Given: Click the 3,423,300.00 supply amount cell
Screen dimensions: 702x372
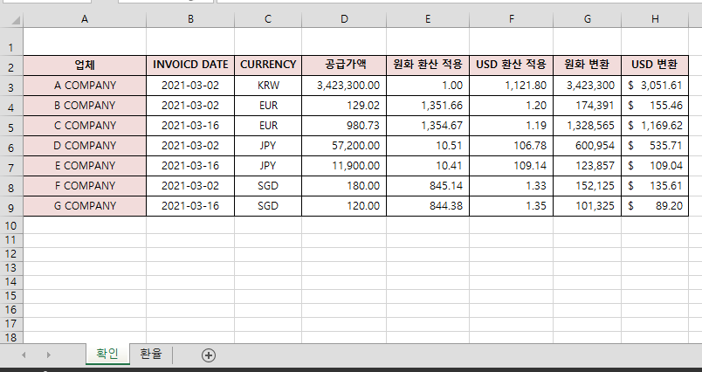Looking at the screenshot, I should (344, 86).
